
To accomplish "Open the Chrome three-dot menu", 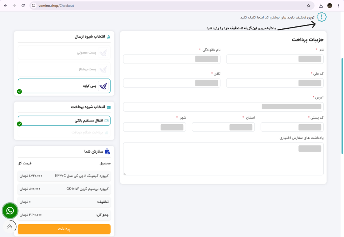I will [338, 6].
